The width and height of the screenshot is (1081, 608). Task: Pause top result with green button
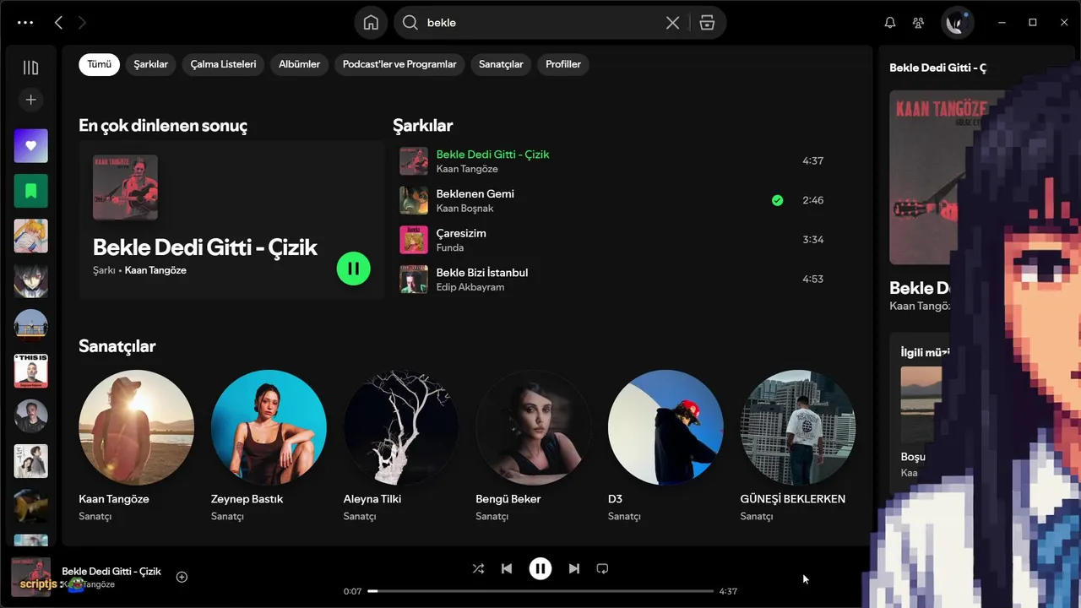pyautogui.click(x=353, y=269)
